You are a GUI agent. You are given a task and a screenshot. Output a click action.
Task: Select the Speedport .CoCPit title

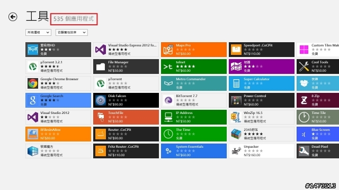[x=258, y=45]
